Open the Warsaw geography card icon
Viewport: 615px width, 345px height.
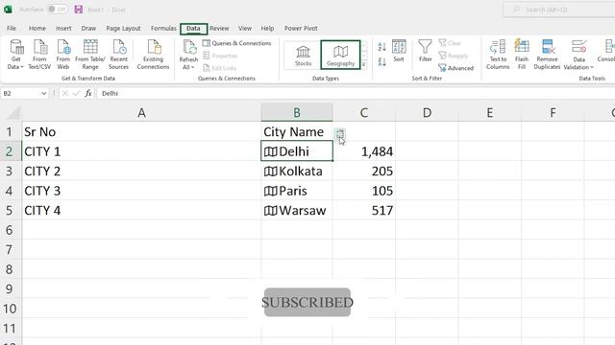click(271, 211)
